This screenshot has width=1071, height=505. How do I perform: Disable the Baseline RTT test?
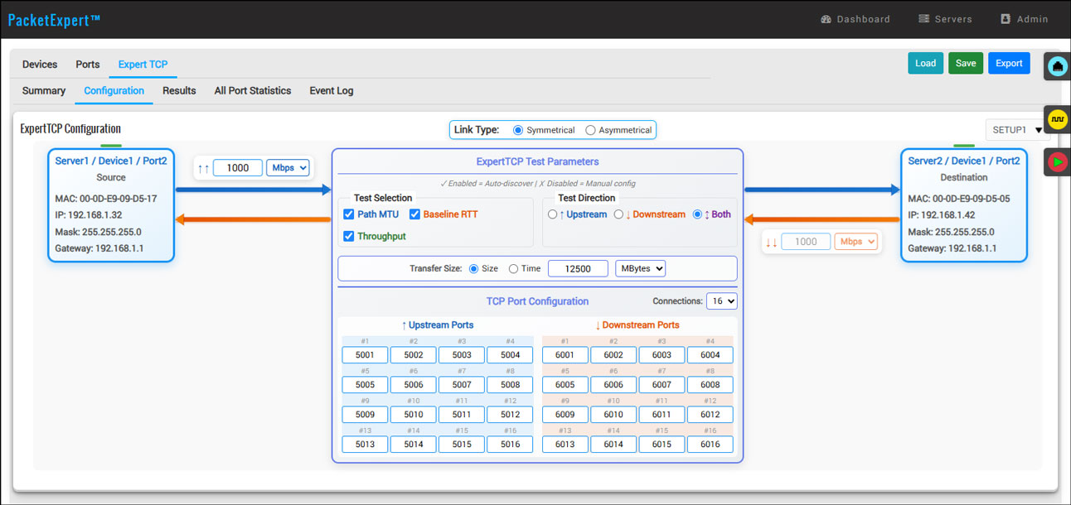(x=415, y=214)
